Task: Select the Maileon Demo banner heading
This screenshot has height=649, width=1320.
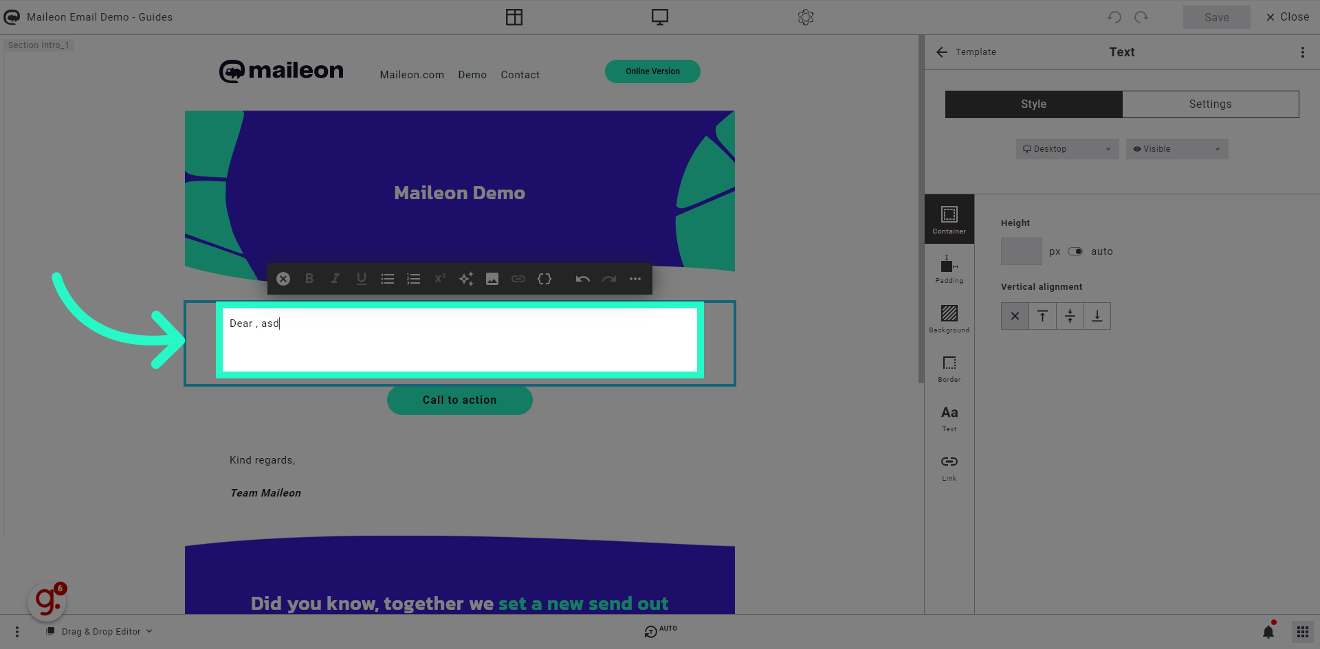Action: tap(459, 193)
